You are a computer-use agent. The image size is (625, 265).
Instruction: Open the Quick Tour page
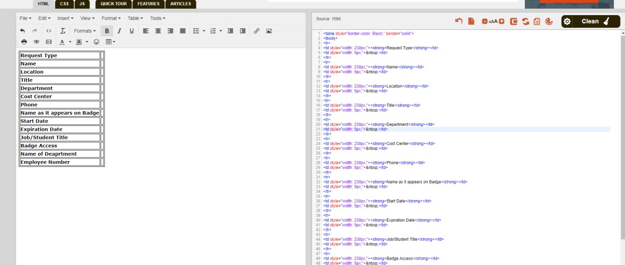pos(113,4)
